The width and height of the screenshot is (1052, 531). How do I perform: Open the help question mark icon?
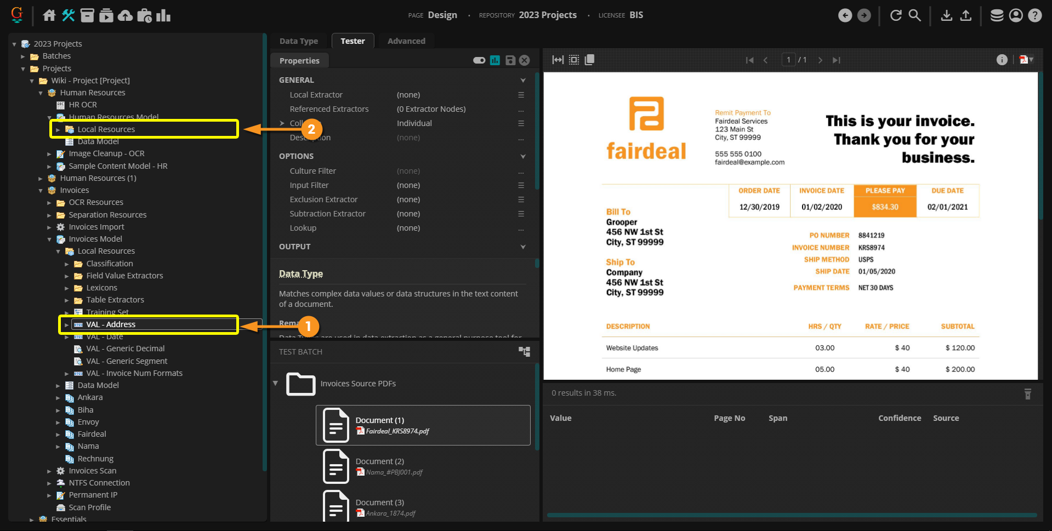(x=1034, y=15)
